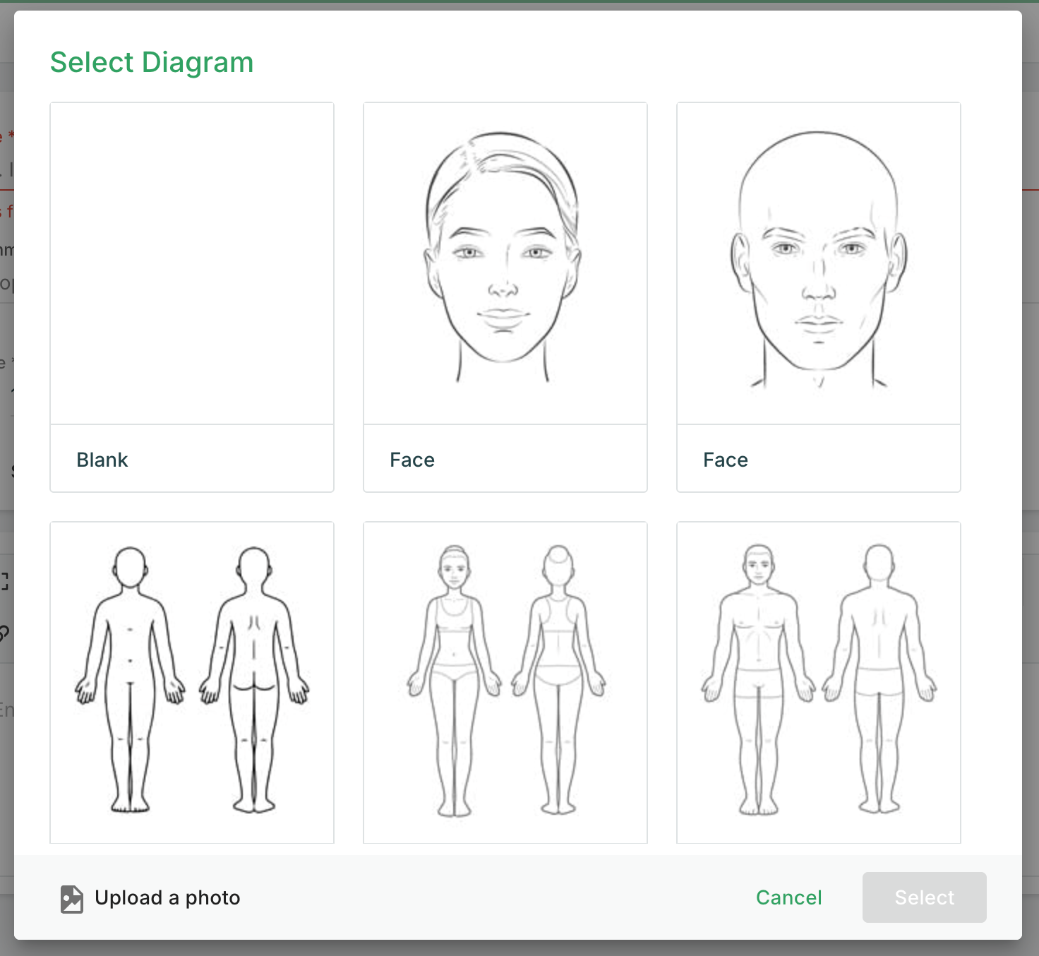
Task: Click the back-view female body figure
Action: pos(558,679)
